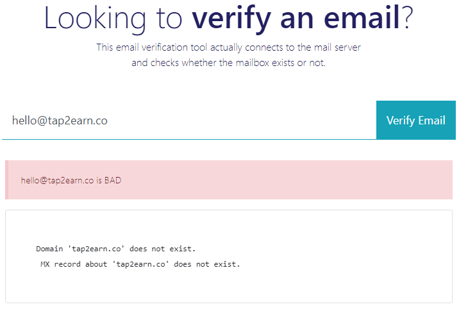This screenshot has width=459, height=309.
Task: Click the Verify Email button
Action: 415,121
